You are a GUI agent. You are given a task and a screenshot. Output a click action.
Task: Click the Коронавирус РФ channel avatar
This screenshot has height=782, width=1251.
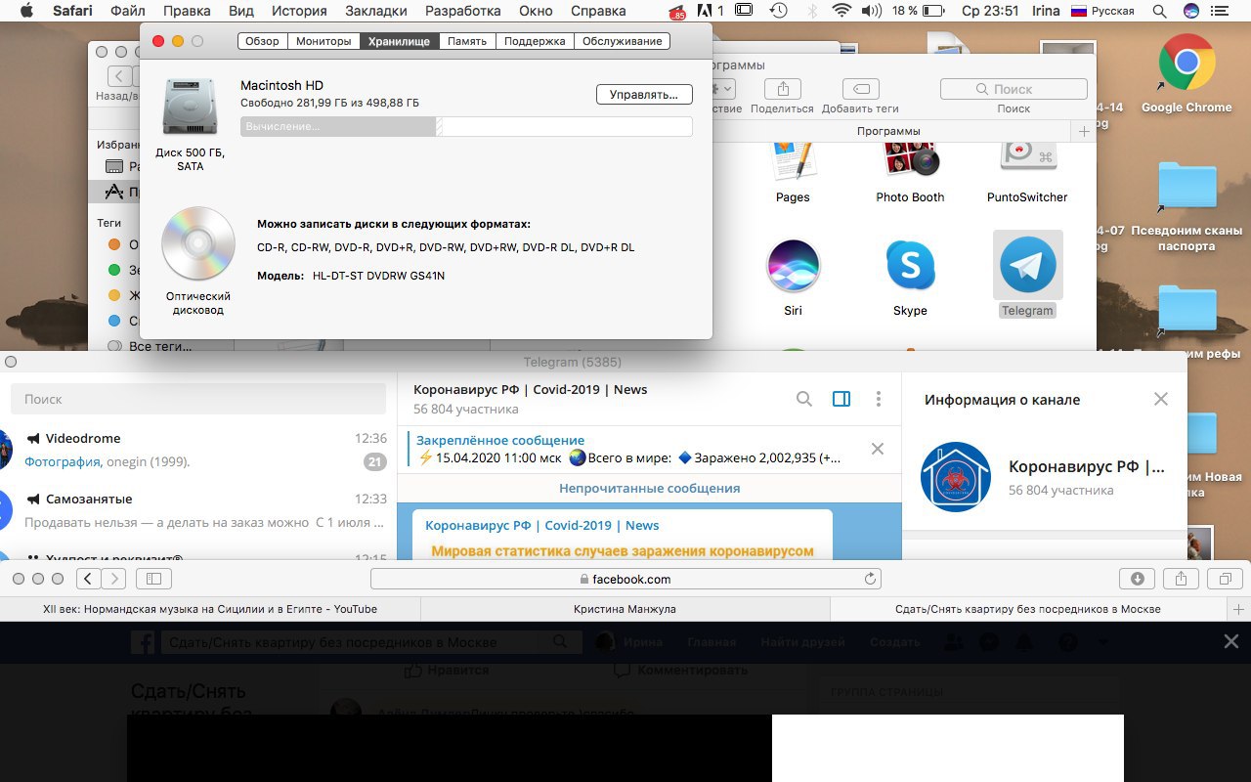click(956, 477)
